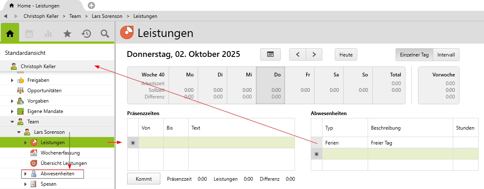Select the green home icon tab
Viewport: 484px width, 189px height.
(10, 34)
